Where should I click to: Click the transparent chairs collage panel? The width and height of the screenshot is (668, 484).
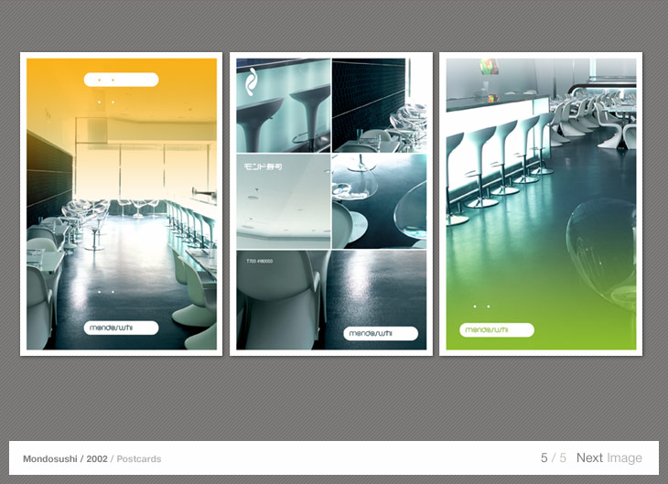tap(379, 201)
